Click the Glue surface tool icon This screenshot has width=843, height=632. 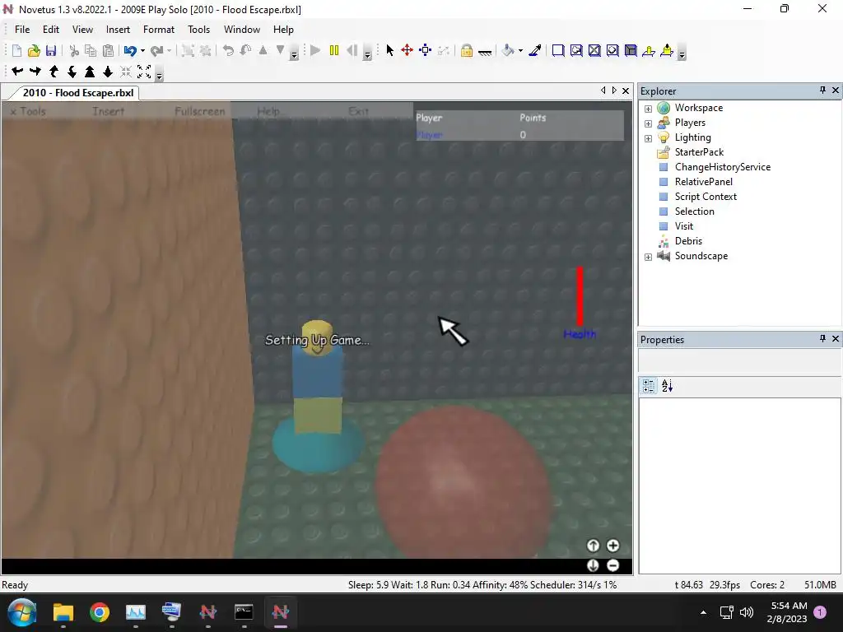pyautogui.click(x=576, y=50)
